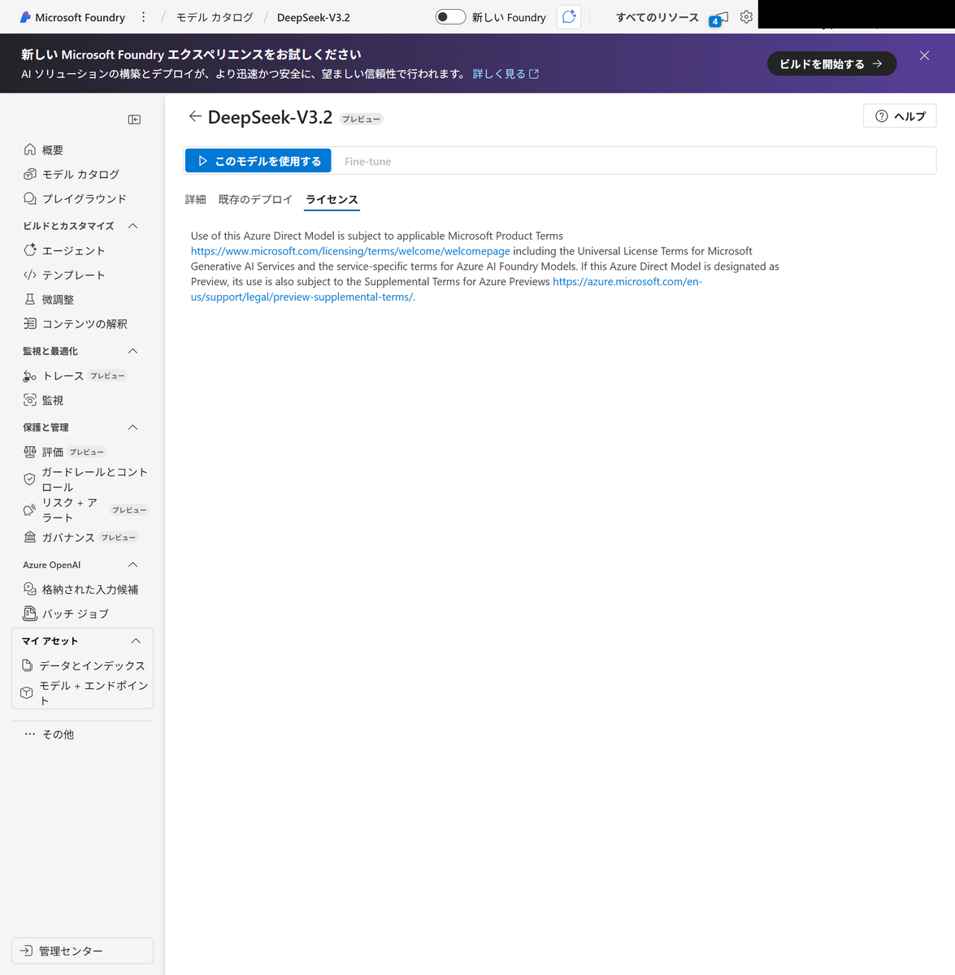Screen dimensions: 955x975
Task: Click the バッチ ジョブ icon
Action: click(x=30, y=613)
